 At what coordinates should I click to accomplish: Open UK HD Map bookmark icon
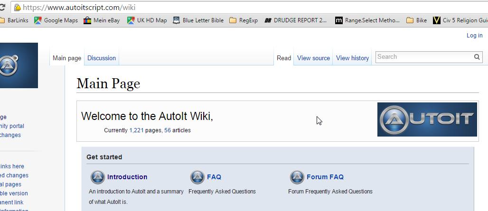tap(131, 20)
